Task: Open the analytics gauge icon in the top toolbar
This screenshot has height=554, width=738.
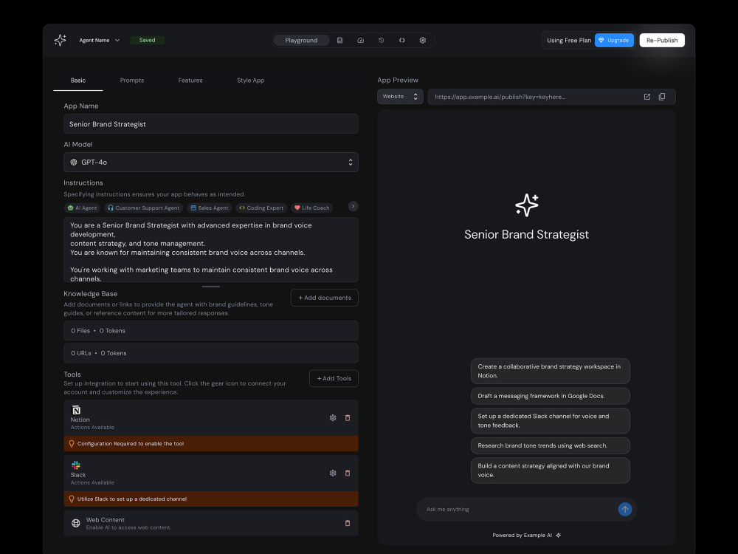Action: 361,41
